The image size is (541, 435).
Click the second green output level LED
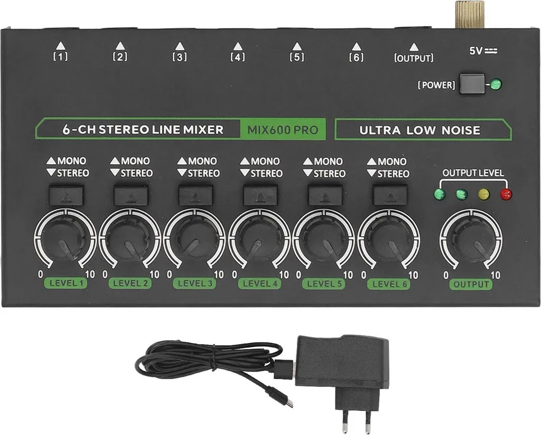coord(462,194)
